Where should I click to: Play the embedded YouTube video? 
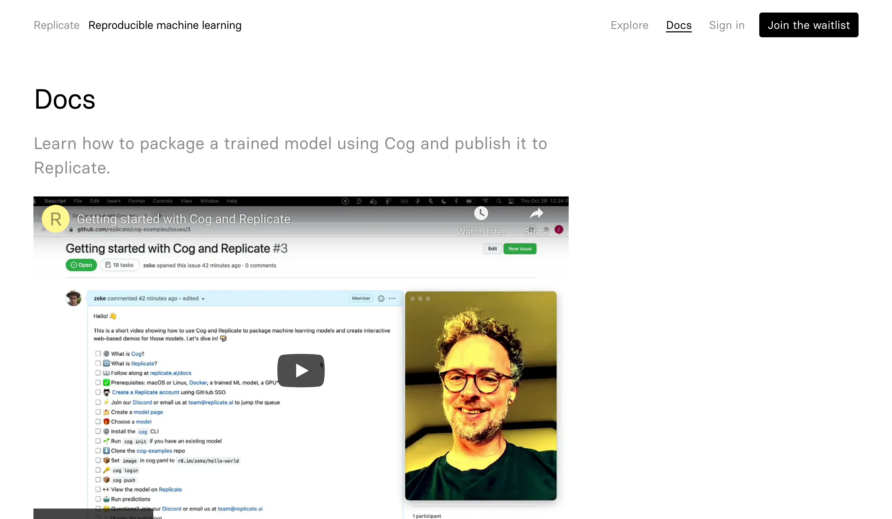(301, 370)
